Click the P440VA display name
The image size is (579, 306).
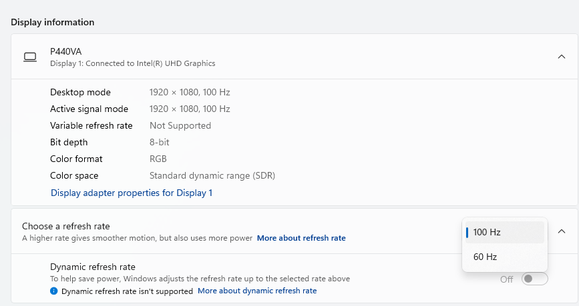tap(65, 51)
